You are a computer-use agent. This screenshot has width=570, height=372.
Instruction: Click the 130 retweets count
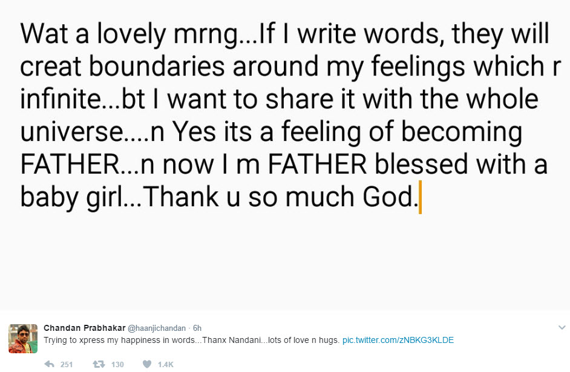tap(117, 364)
